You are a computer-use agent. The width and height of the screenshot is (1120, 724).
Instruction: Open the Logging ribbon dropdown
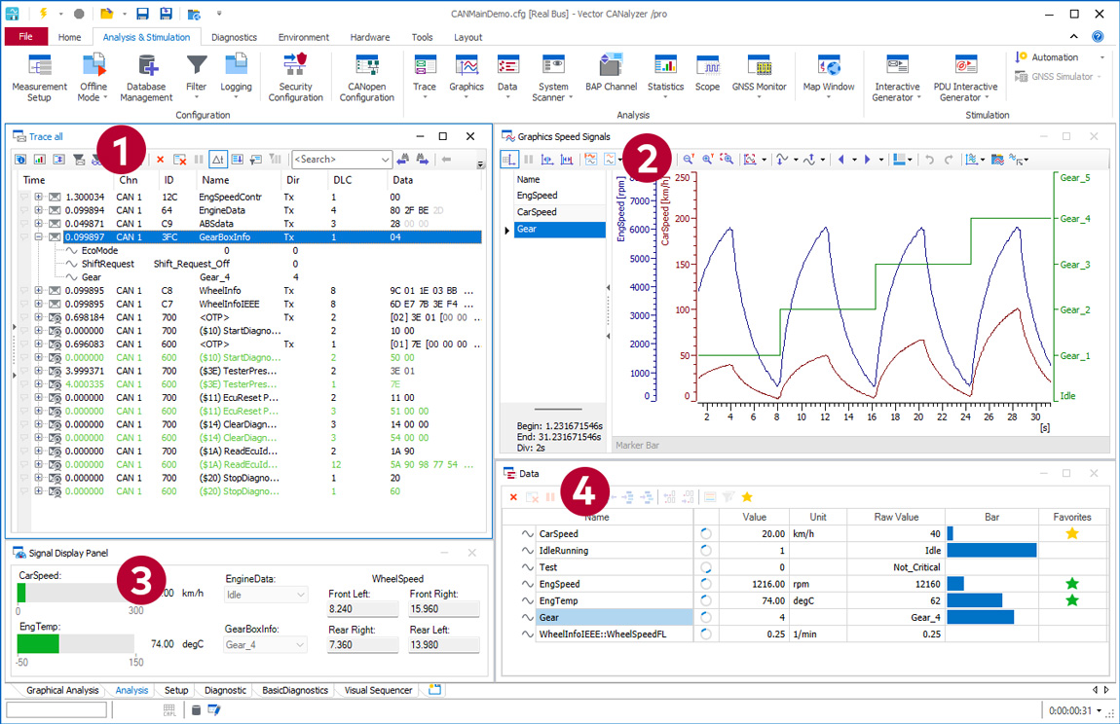tap(236, 77)
